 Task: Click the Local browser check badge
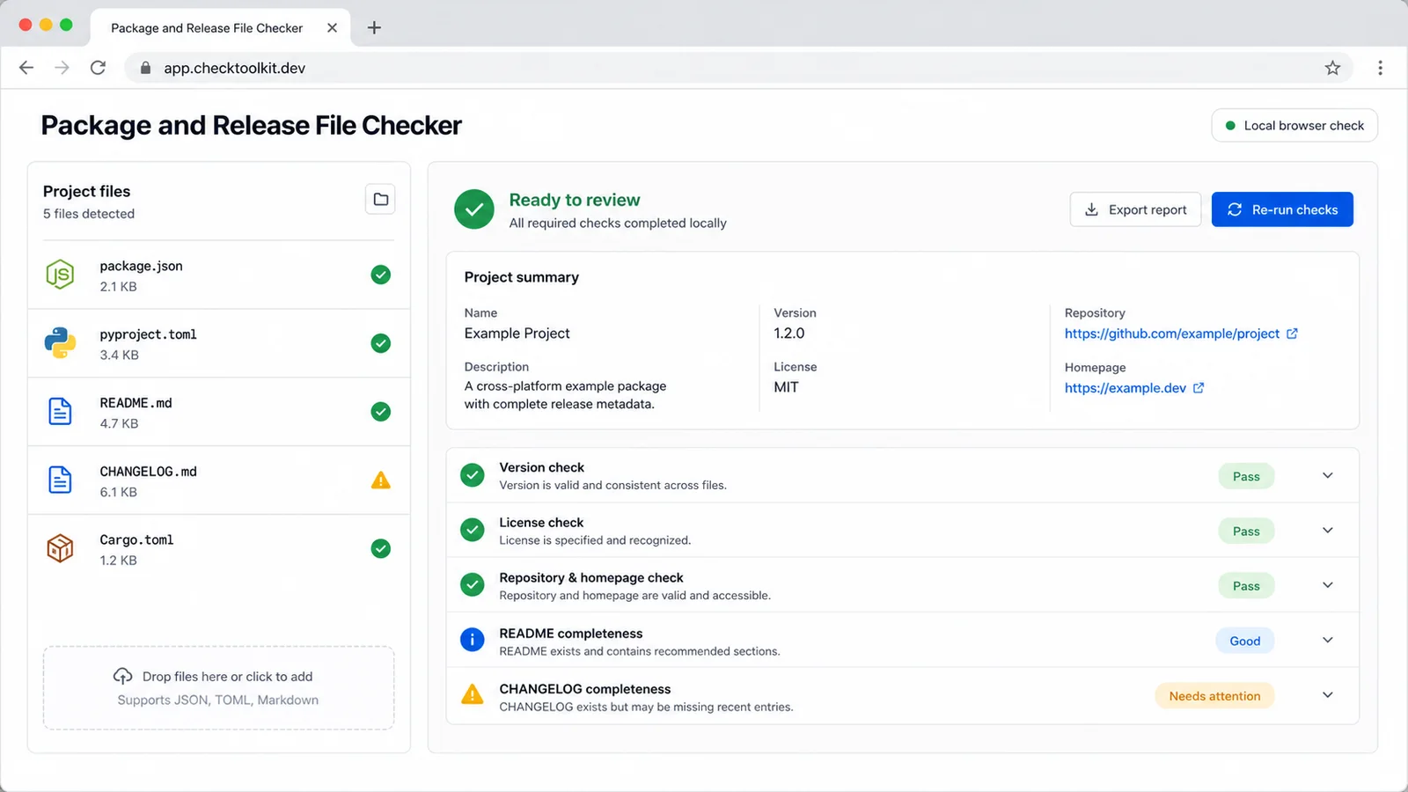(x=1294, y=126)
